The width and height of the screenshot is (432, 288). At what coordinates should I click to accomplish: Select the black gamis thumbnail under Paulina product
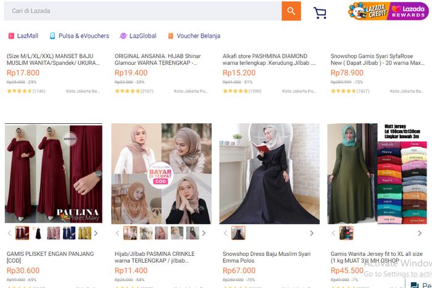pos(38,233)
